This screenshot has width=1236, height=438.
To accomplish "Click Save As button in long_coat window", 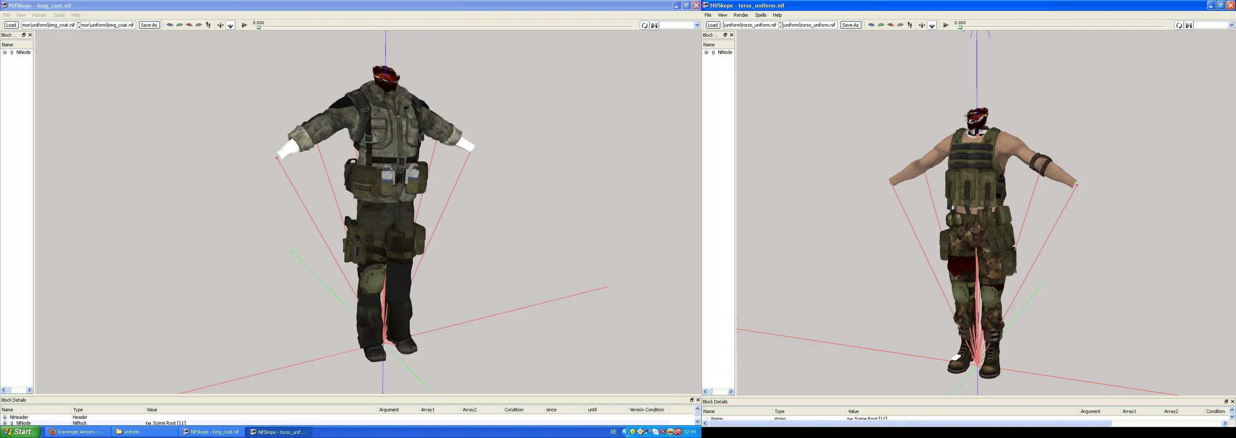I will (149, 25).
